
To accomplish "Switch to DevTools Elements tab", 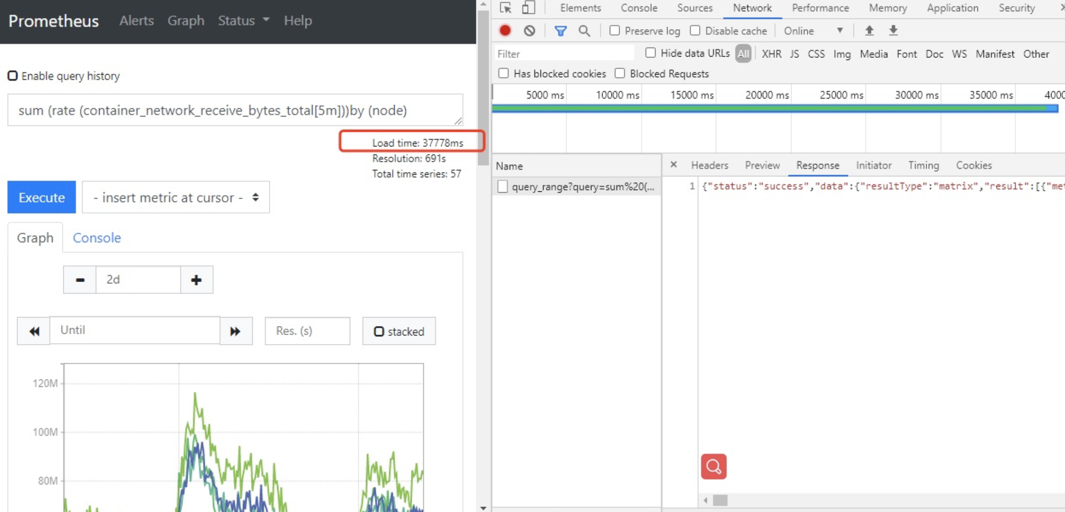I will coord(581,8).
